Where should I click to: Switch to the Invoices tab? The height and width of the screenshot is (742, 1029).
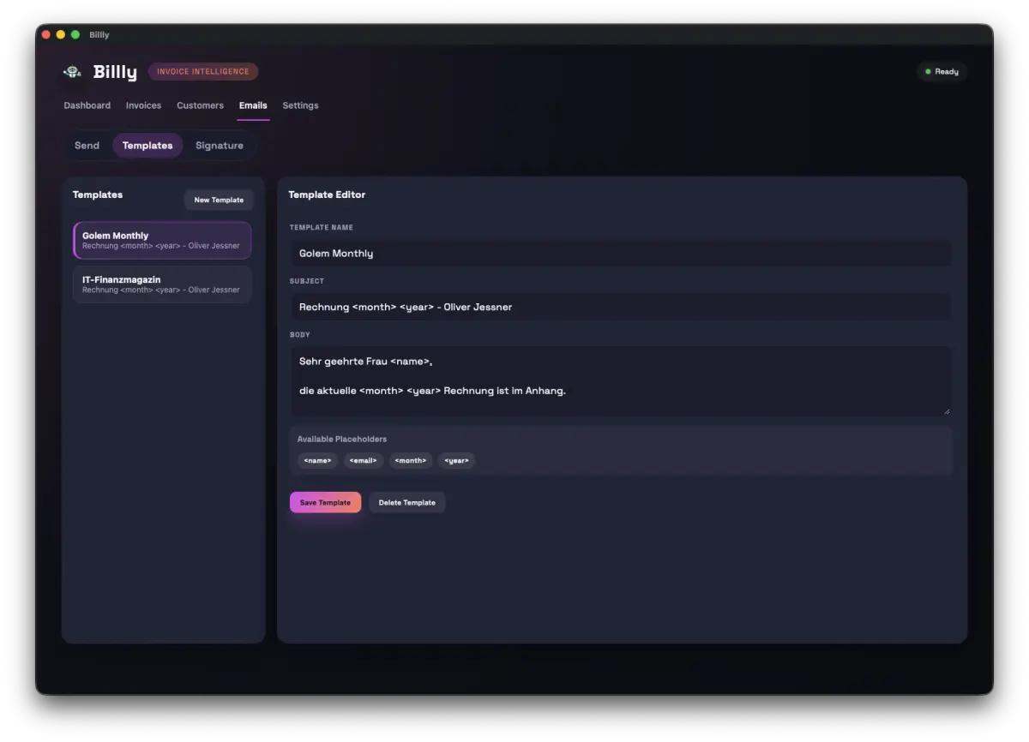click(143, 105)
